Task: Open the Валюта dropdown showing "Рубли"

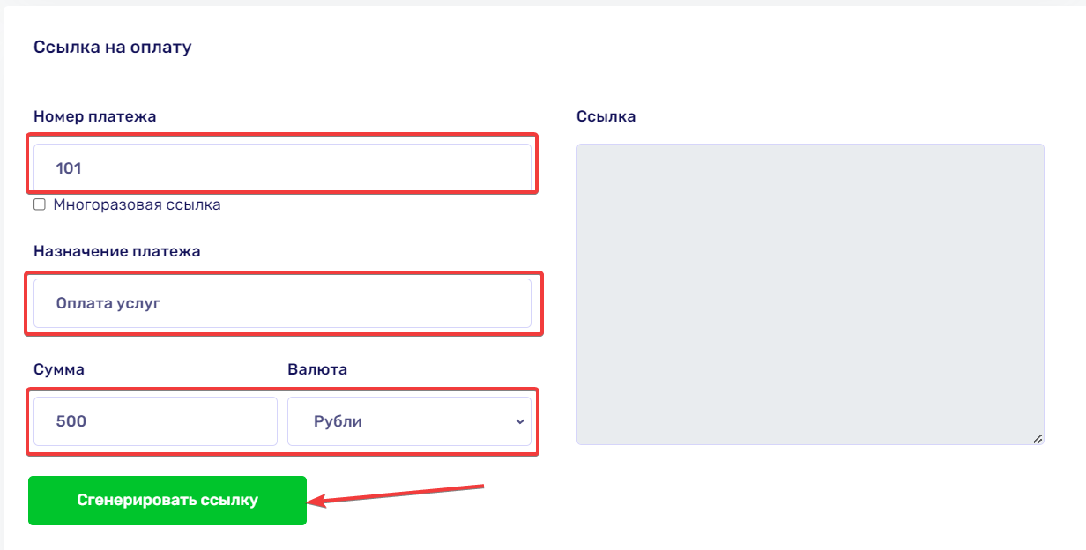Action: pyautogui.click(x=409, y=421)
